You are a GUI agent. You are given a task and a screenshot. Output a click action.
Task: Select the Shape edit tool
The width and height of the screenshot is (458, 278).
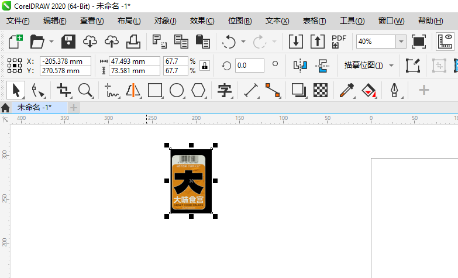pos(38,90)
